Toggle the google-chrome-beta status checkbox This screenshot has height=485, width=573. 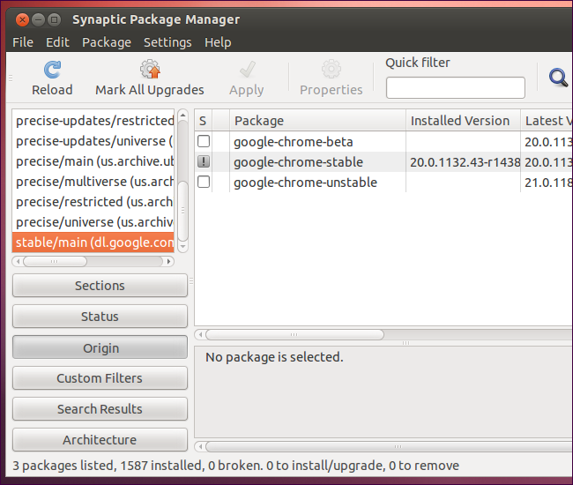204,141
